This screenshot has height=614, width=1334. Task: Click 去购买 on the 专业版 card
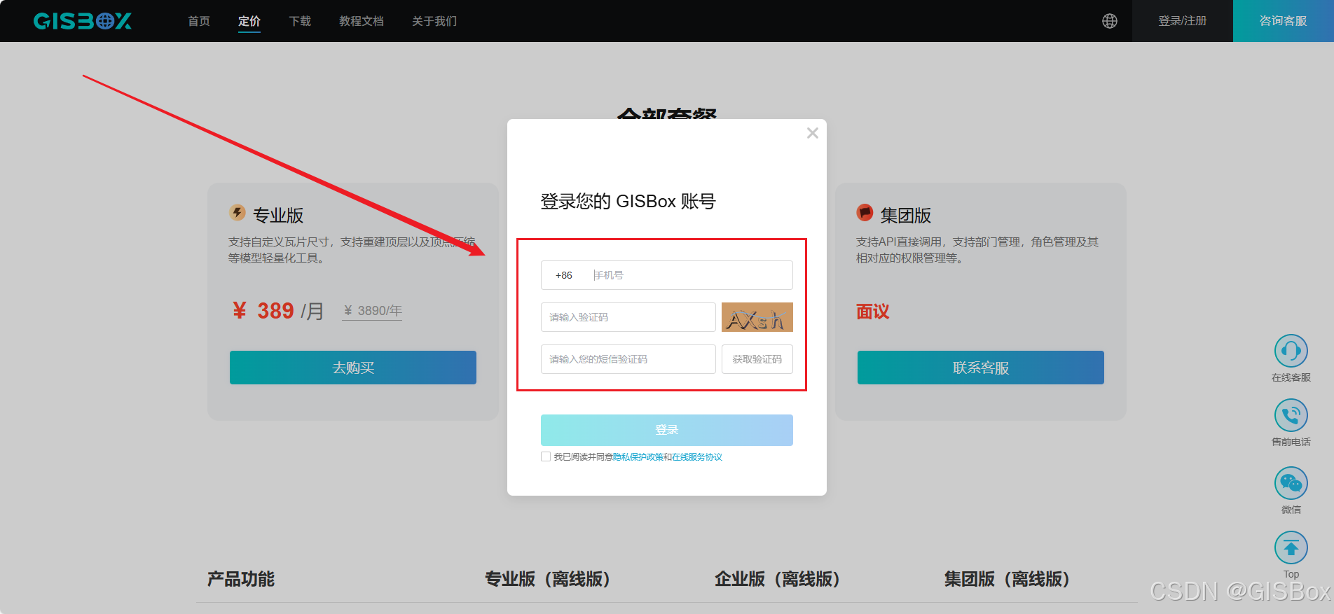click(353, 368)
